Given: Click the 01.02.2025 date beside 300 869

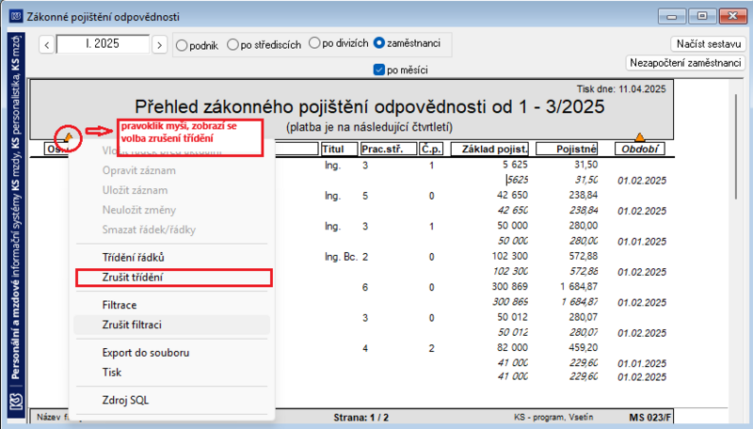Looking at the screenshot, I should (642, 303).
